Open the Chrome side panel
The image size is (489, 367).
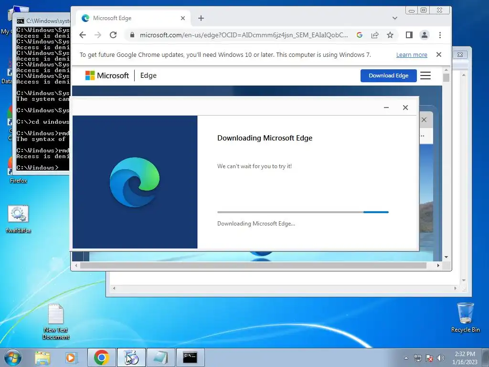[x=409, y=35]
